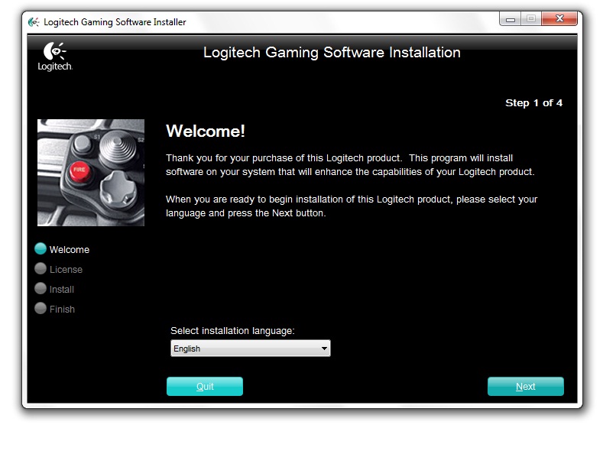Select the Finish step bullet
This screenshot has width=616, height=454.
(x=41, y=308)
